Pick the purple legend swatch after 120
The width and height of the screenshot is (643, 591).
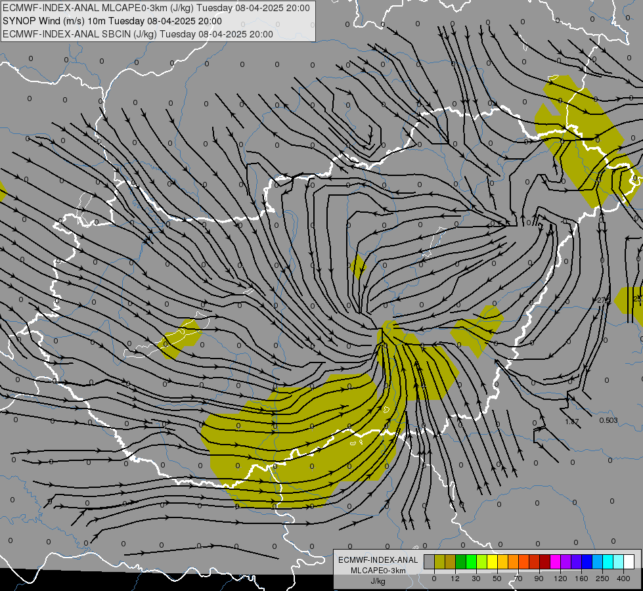pyautogui.click(x=566, y=561)
